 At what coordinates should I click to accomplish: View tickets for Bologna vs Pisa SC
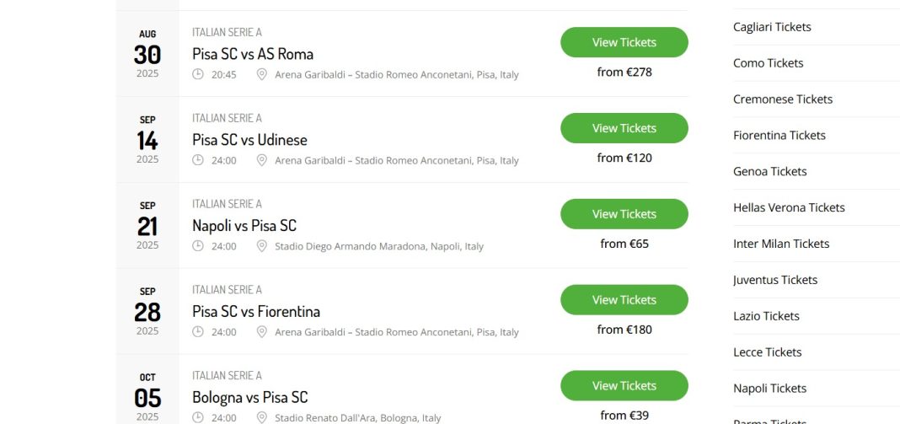(624, 385)
